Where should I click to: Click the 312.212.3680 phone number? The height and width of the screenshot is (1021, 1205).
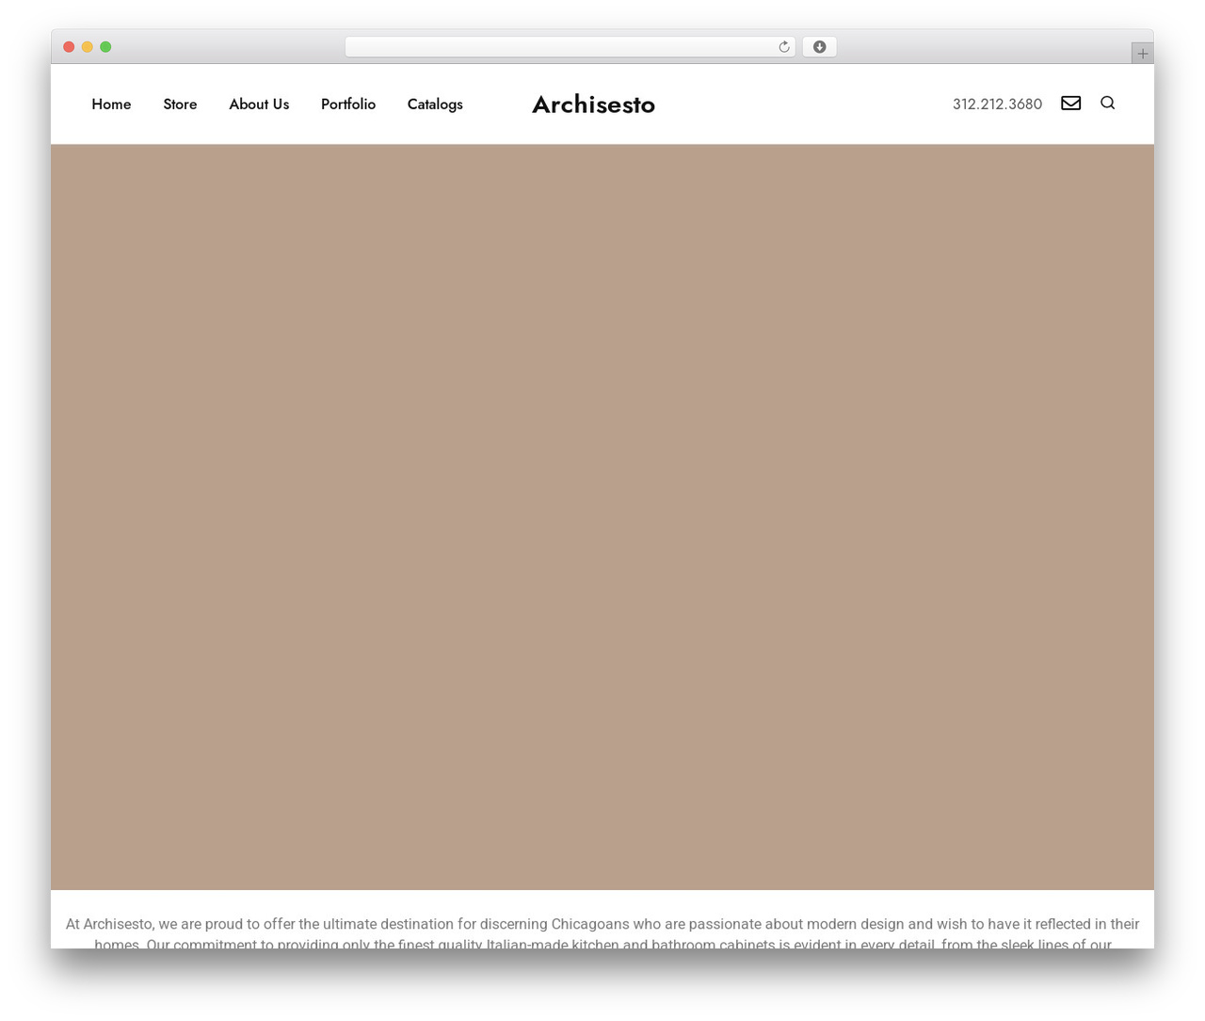click(x=997, y=104)
